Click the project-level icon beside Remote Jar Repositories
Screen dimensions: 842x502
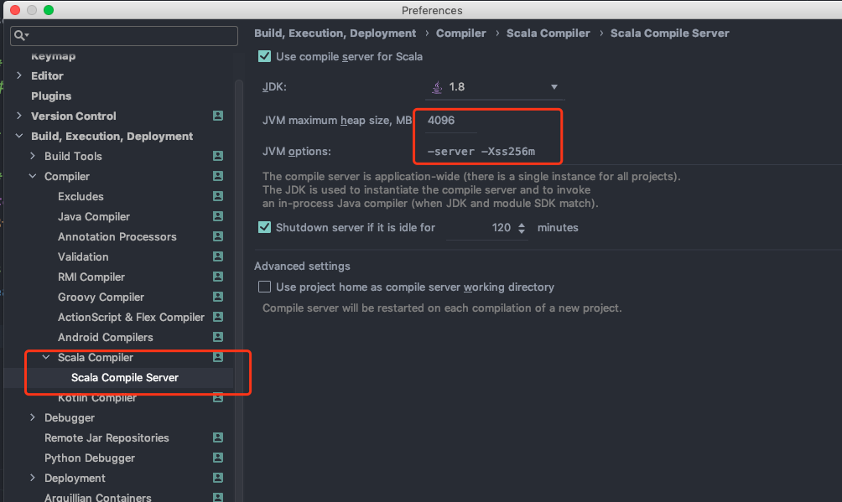coord(218,437)
